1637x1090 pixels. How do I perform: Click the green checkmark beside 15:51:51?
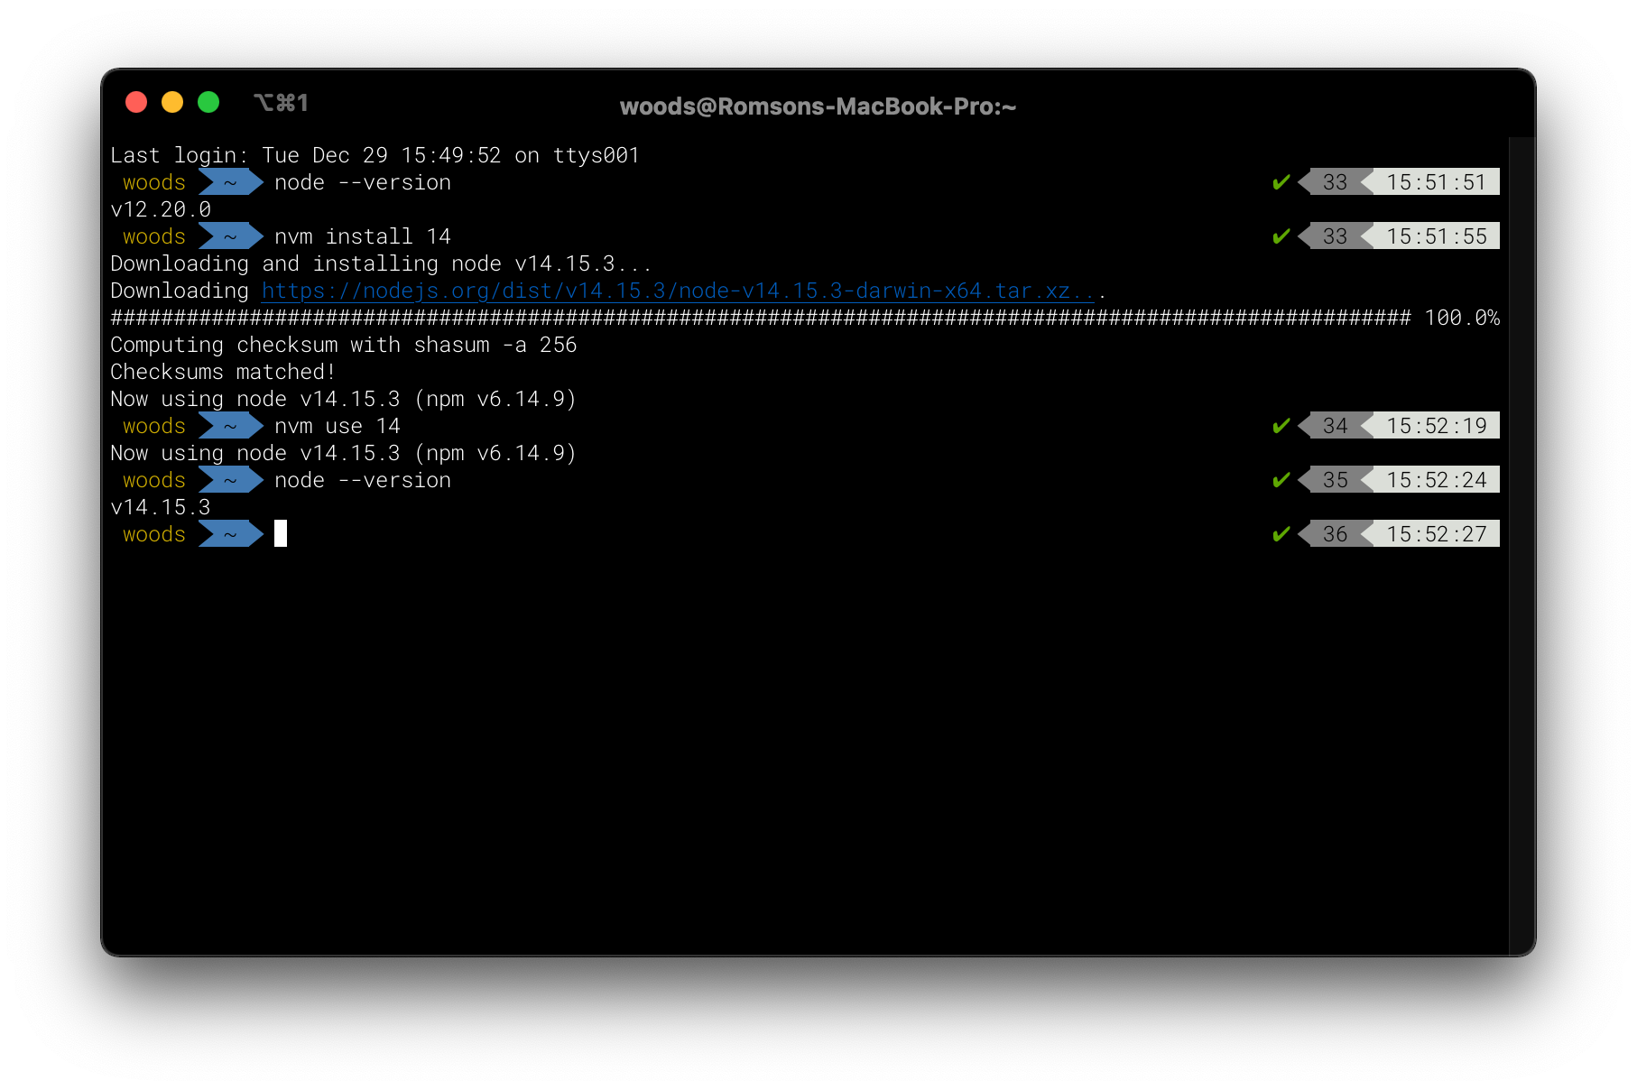(x=1281, y=182)
